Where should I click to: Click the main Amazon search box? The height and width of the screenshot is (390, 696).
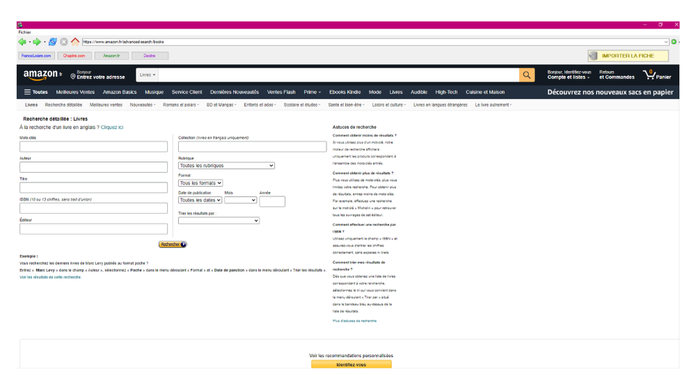pyautogui.click(x=339, y=75)
